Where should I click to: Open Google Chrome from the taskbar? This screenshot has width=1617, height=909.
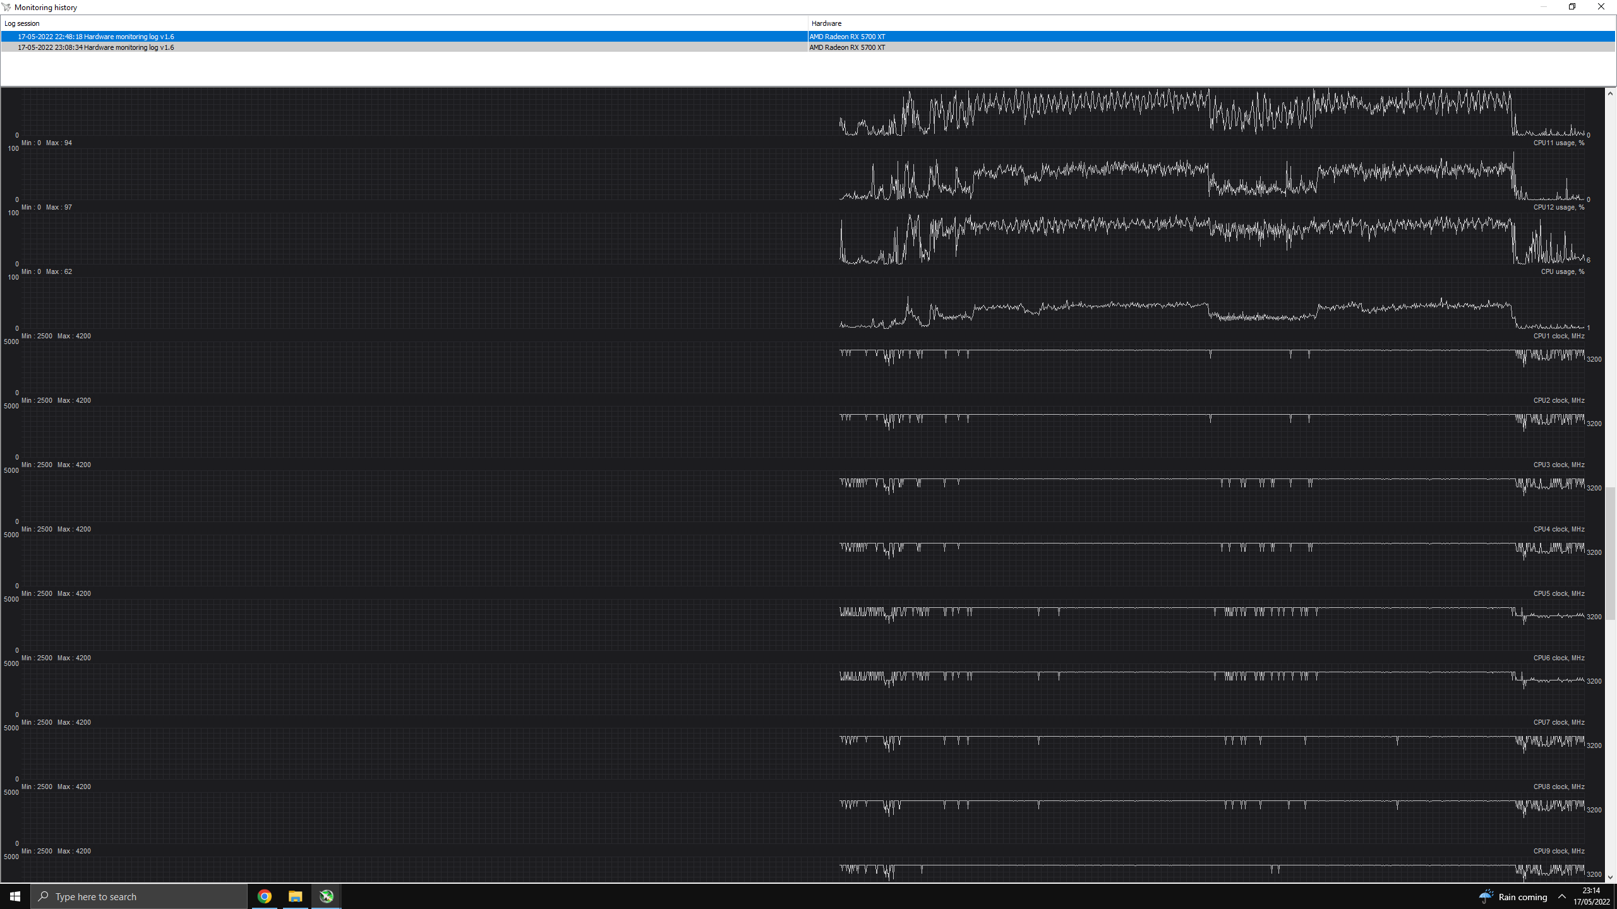[x=264, y=896]
